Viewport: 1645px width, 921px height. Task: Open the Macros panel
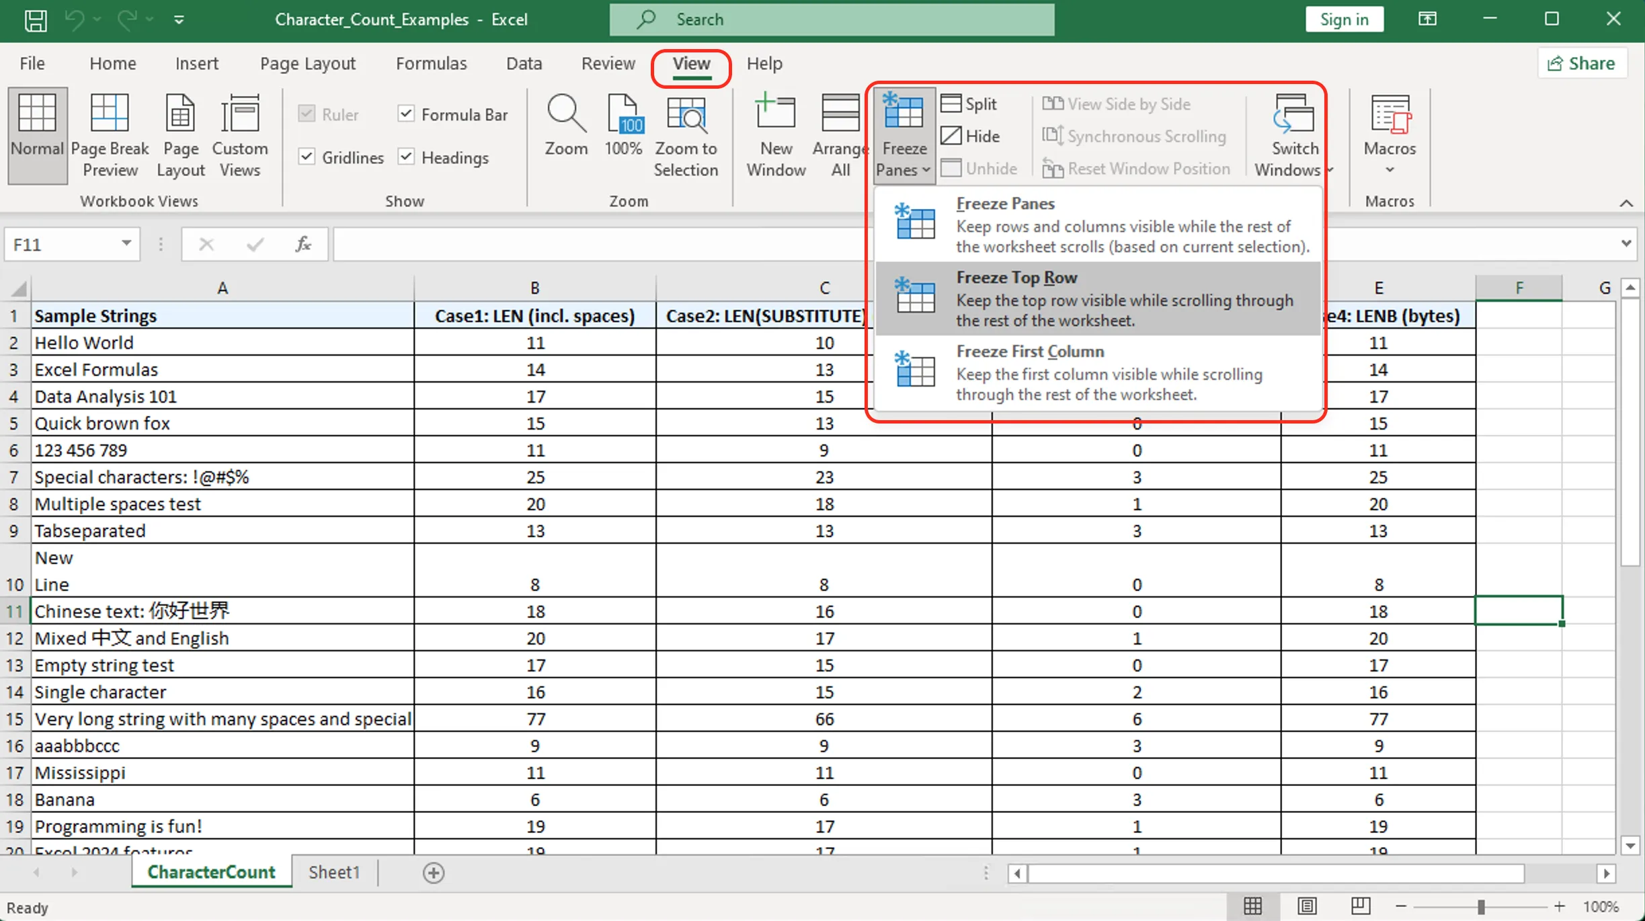coord(1389,134)
